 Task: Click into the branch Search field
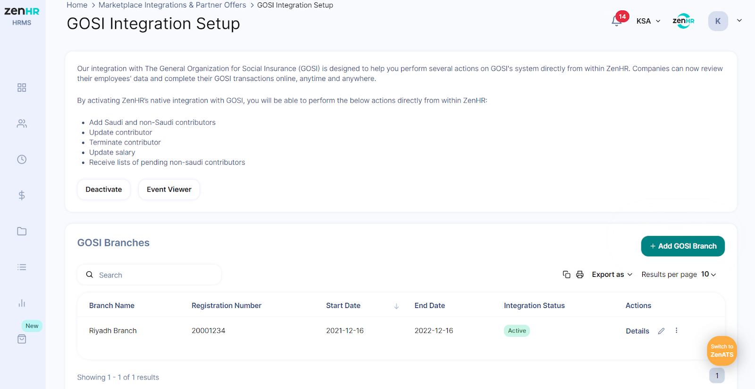coord(149,275)
